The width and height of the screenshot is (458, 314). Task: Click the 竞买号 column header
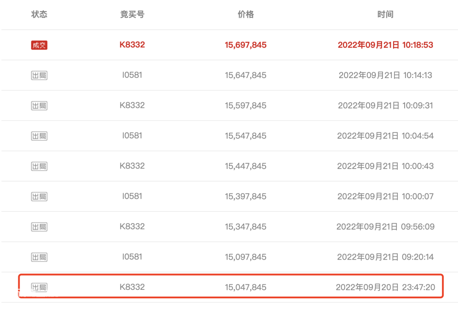(132, 14)
